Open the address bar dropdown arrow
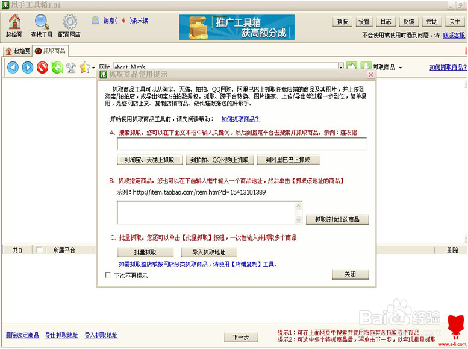This screenshot has width=468, height=349. 341,67
